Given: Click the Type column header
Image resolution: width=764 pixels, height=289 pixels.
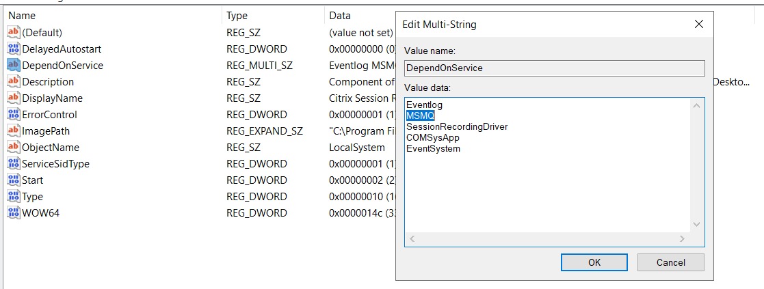Looking at the screenshot, I should point(237,15).
